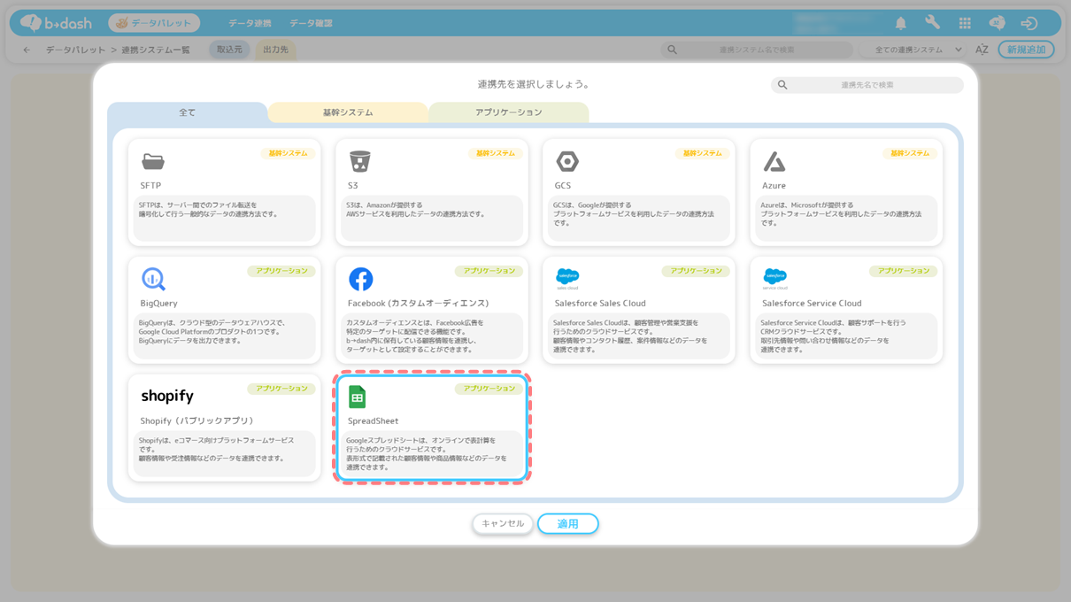Open the データ確認 menu
The height and width of the screenshot is (602, 1071).
[x=311, y=23]
